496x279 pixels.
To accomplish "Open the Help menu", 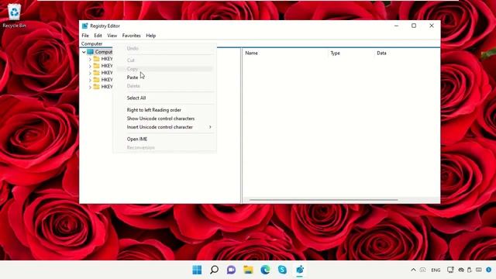I will tap(151, 36).
